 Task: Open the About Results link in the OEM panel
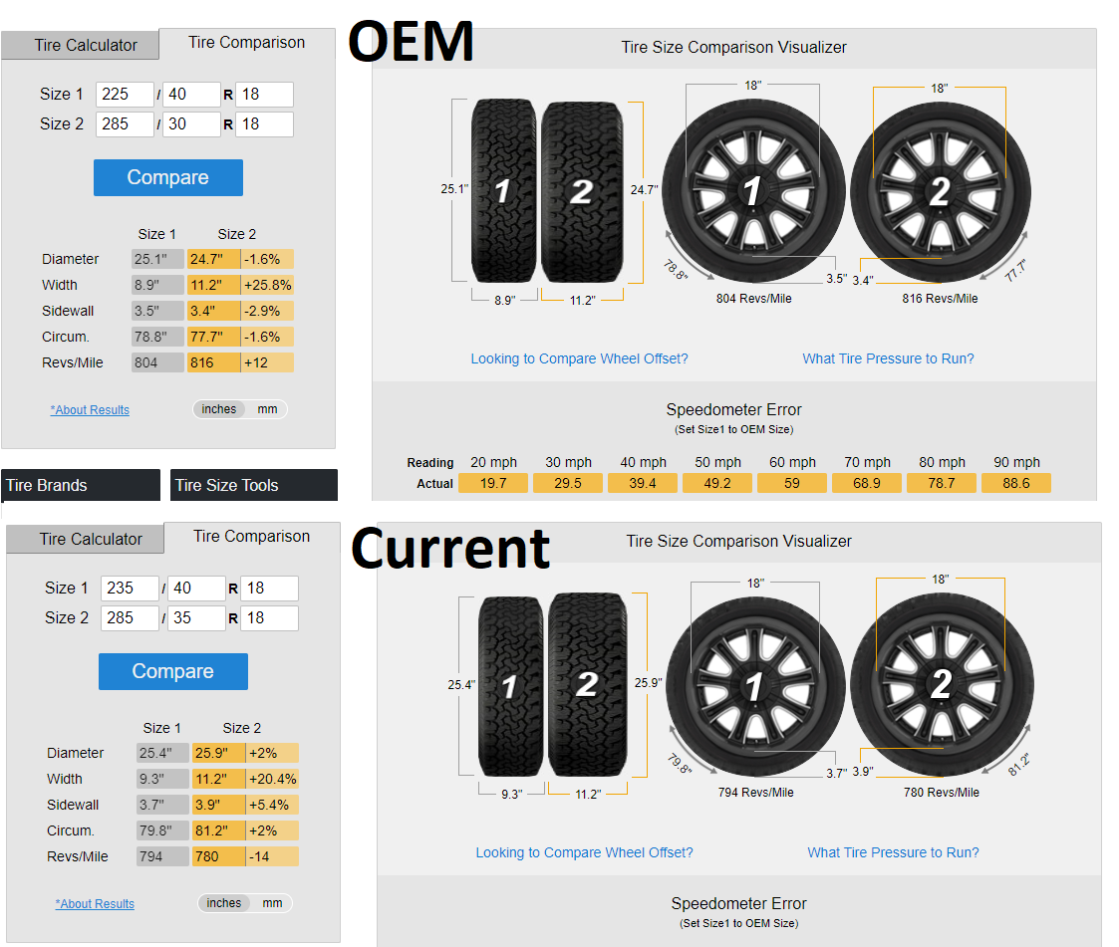click(90, 409)
